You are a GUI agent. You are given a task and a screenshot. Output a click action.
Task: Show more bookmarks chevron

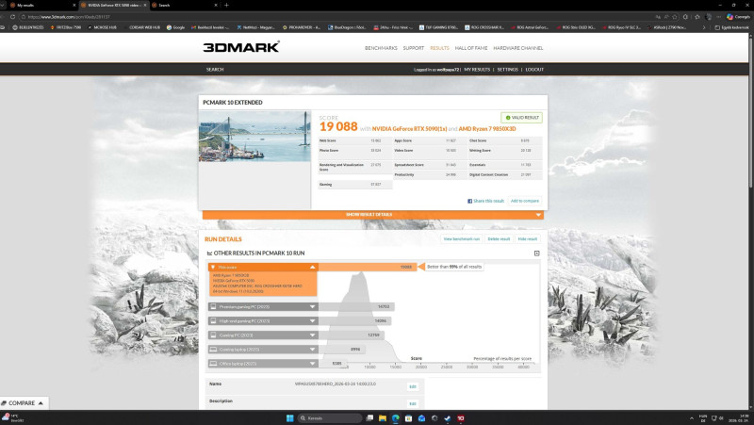(704, 27)
